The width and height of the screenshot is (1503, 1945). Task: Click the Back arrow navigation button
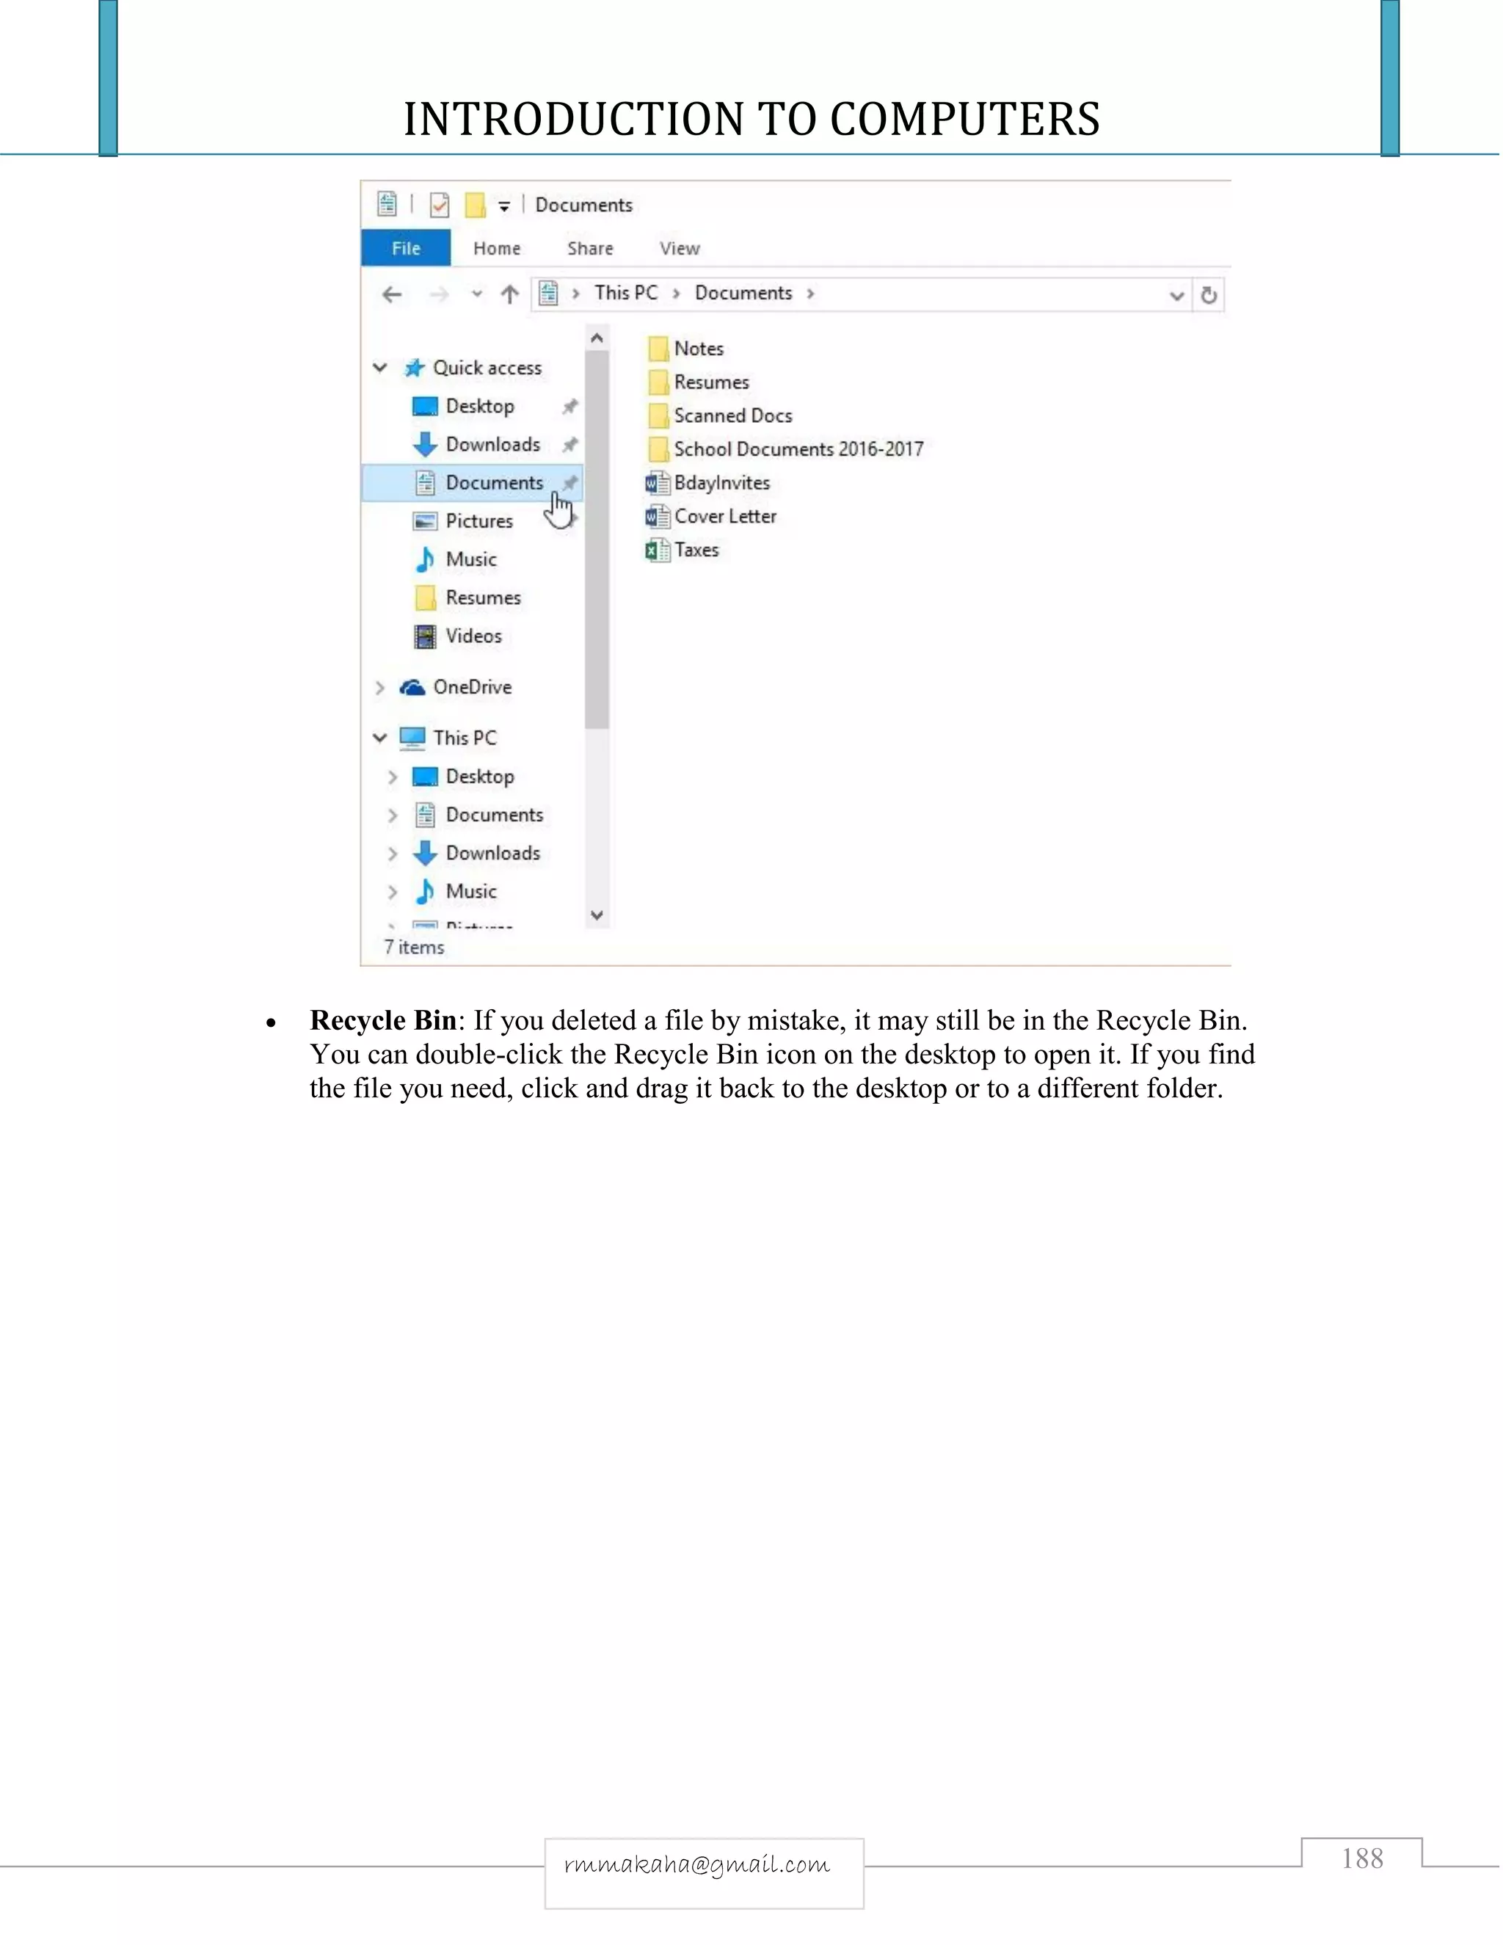392,295
